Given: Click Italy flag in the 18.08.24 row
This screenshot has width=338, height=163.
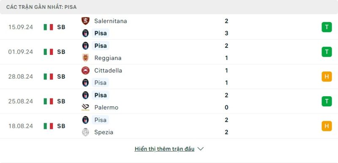Looking at the screenshot, I should (x=48, y=126).
